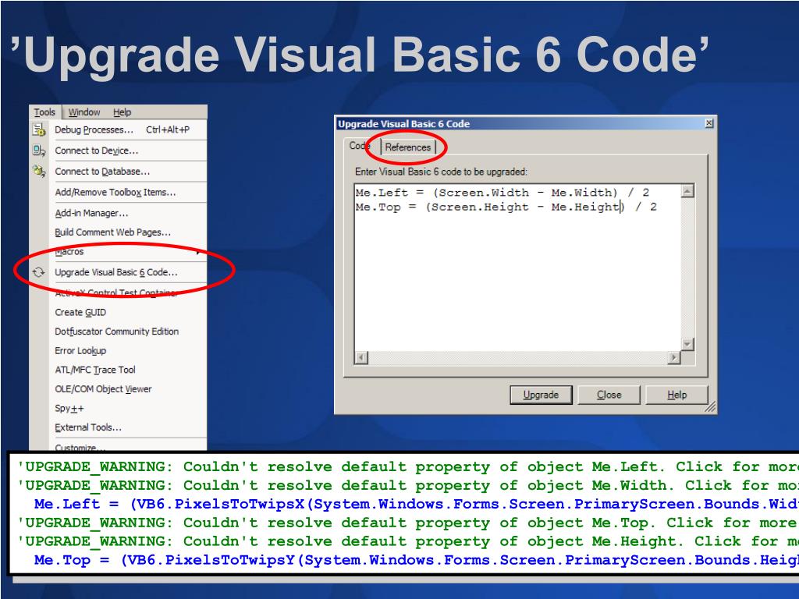Click the dialog Help button

pyautogui.click(x=676, y=395)
